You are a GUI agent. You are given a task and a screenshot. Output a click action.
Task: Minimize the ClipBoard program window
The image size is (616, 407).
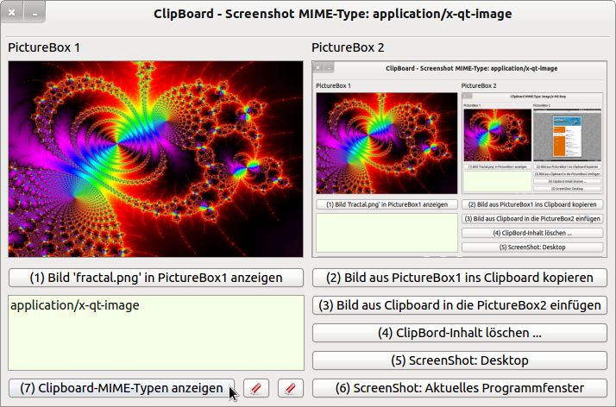coord(34,14)
